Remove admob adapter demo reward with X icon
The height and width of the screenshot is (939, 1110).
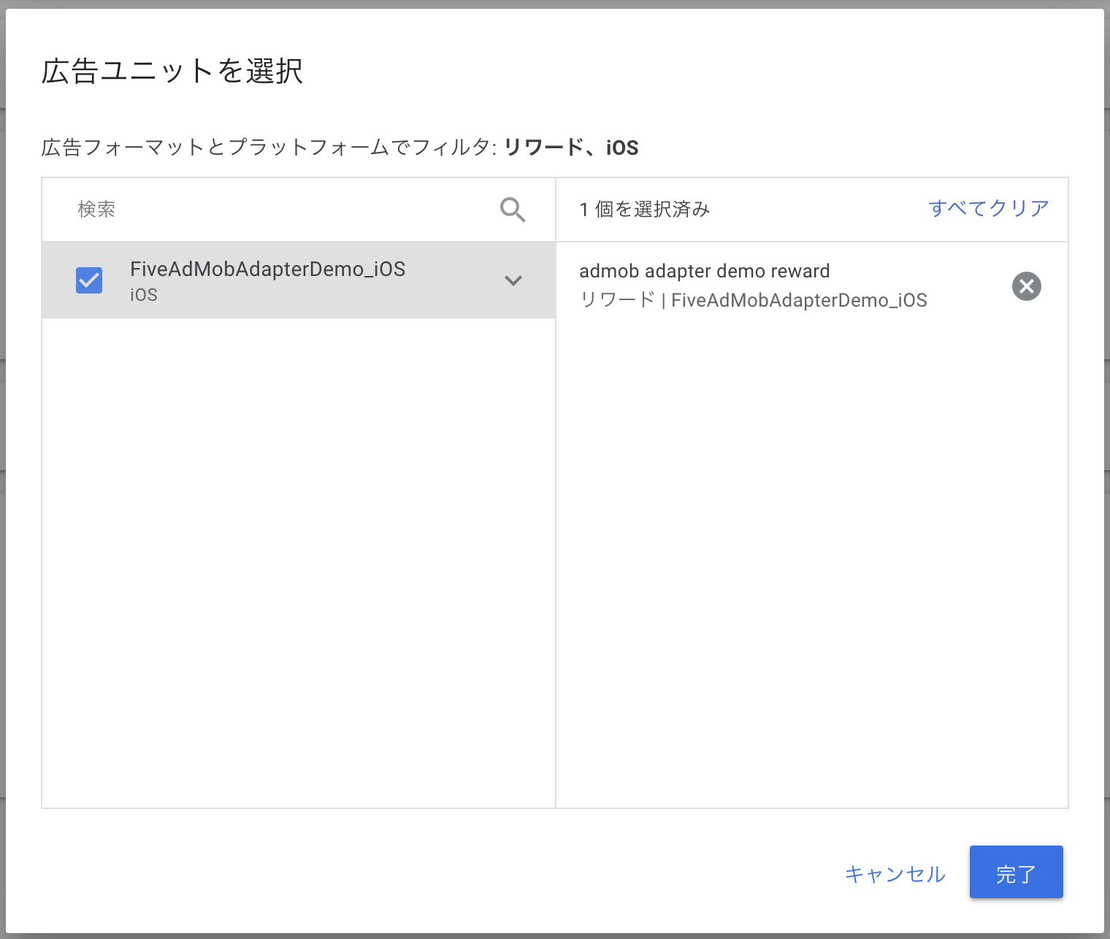tap(1026, 286)
